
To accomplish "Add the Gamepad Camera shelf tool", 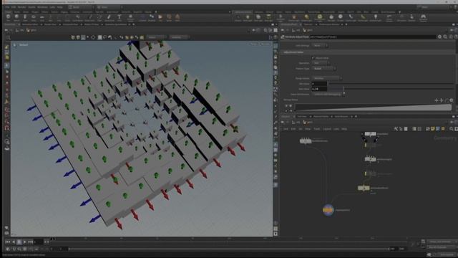I will 423,17.
